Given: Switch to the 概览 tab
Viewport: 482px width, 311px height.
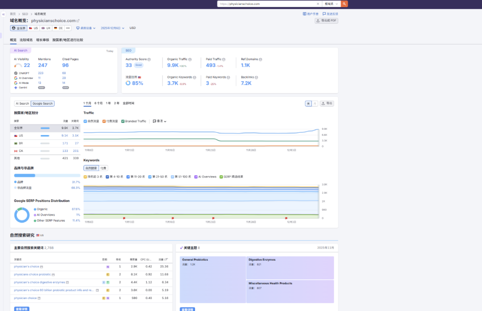Looking at the screenshot, I should [13, 40].
